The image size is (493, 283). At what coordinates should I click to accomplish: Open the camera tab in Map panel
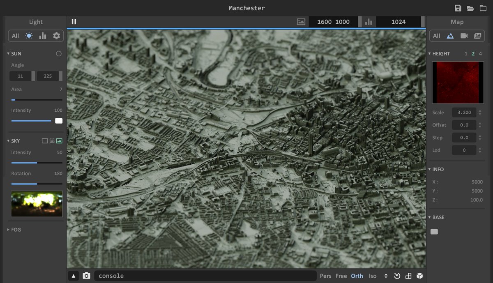pos(464,36)
